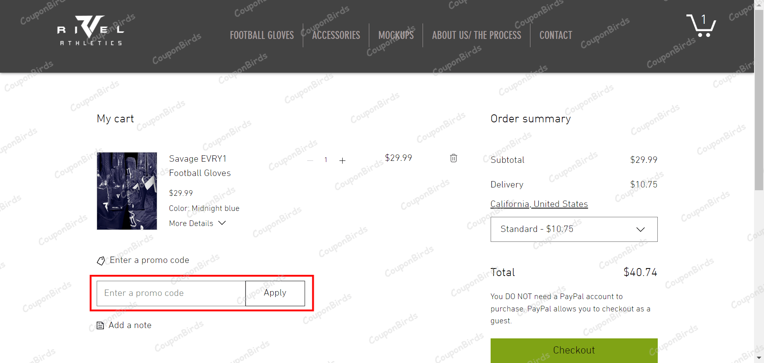Expand More Details for the football gloves
The width and height of the screenshot is (764, 363).
point(197,223)
